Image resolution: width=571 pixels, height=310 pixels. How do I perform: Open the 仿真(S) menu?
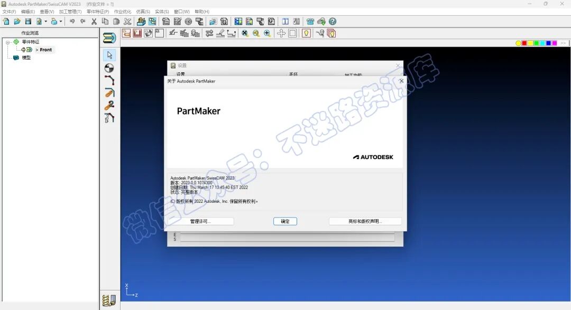(x=143, y=12)
